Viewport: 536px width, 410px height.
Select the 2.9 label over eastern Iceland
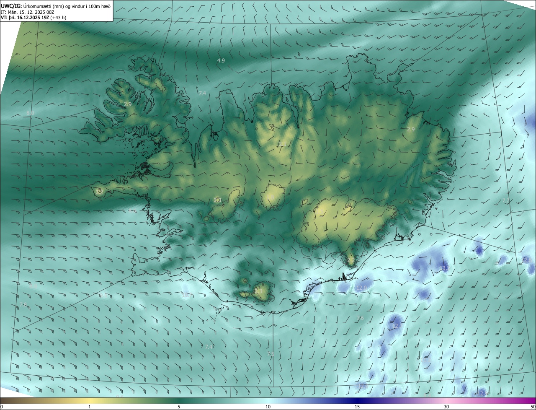[x=411, y=130]
